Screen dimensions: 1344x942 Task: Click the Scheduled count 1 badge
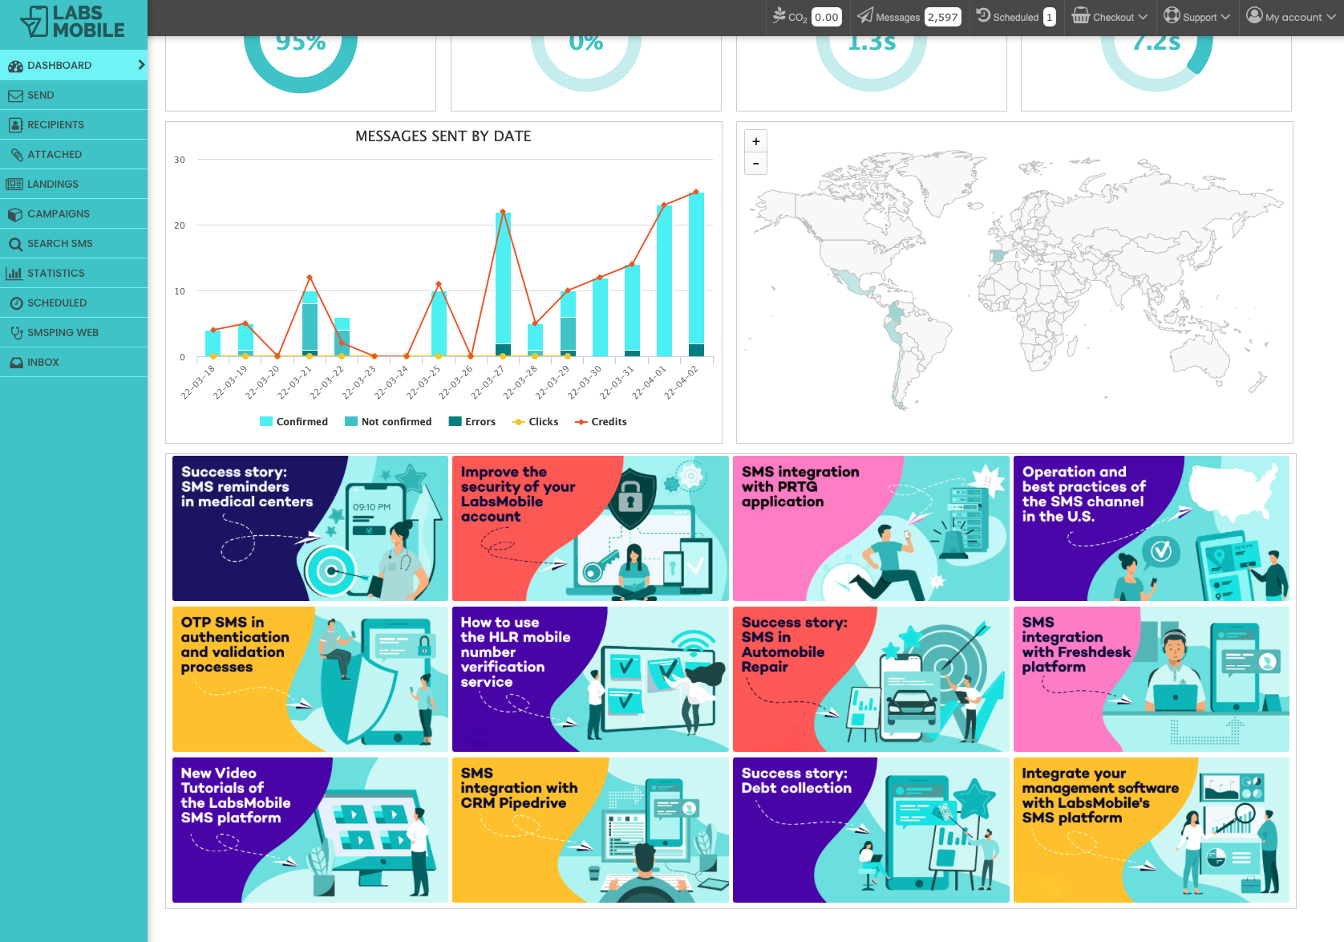(1050, 17)
